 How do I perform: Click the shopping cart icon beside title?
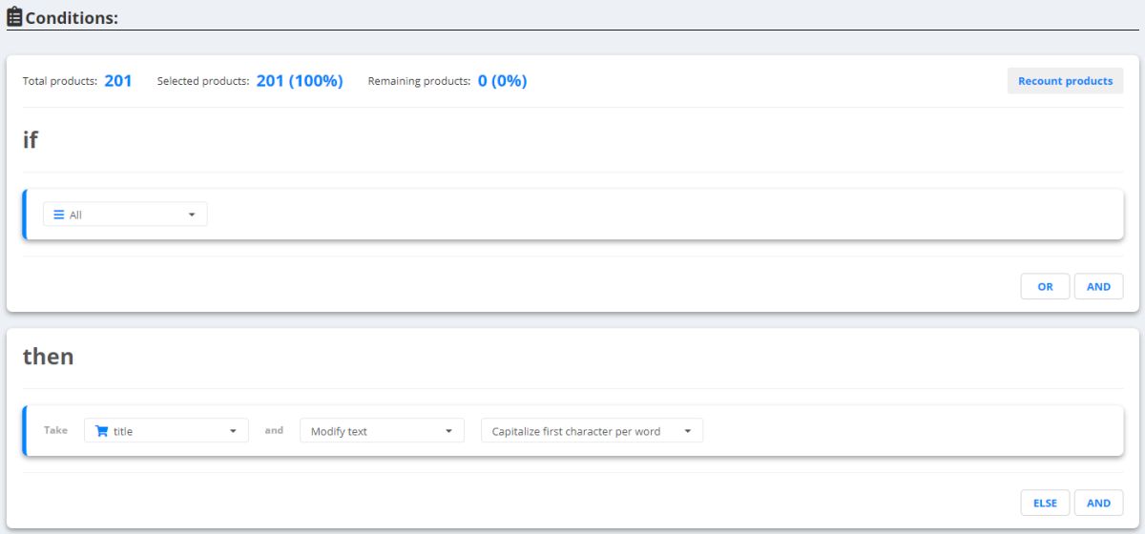tap(102, 431)
